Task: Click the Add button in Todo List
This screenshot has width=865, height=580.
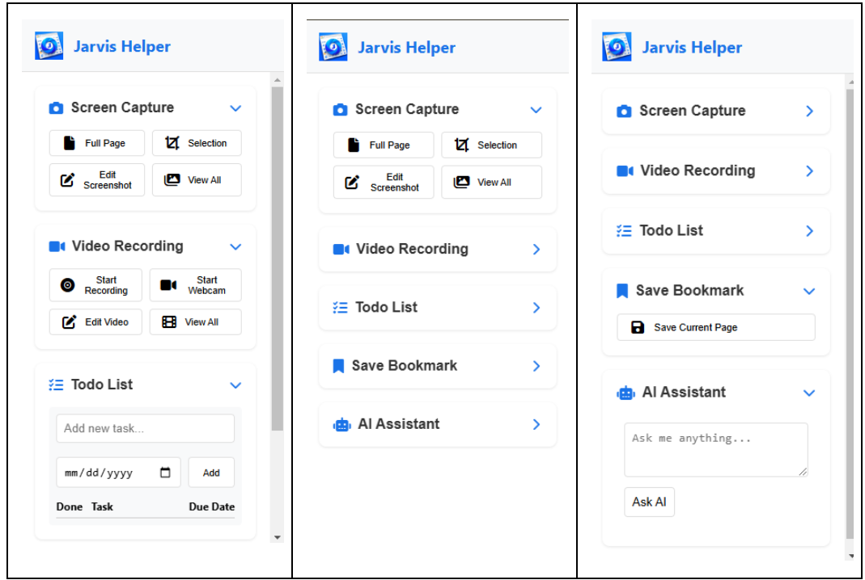Action: click(211, 472)
